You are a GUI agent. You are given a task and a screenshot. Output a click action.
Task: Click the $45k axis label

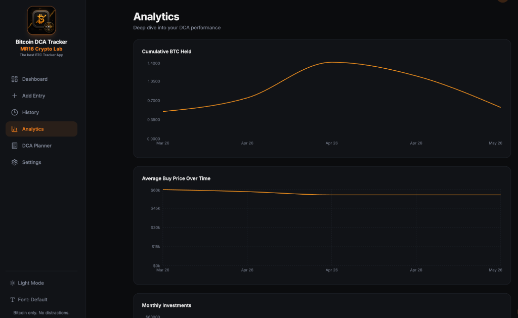pyautogui.click(x=155, y=208)
